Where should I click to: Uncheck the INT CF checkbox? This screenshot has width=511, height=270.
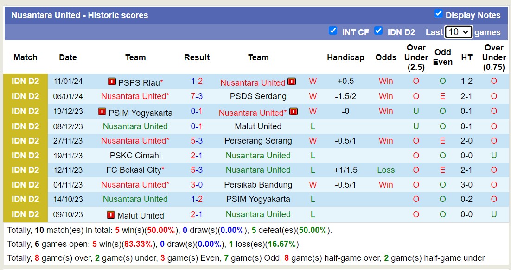[333, 31]
